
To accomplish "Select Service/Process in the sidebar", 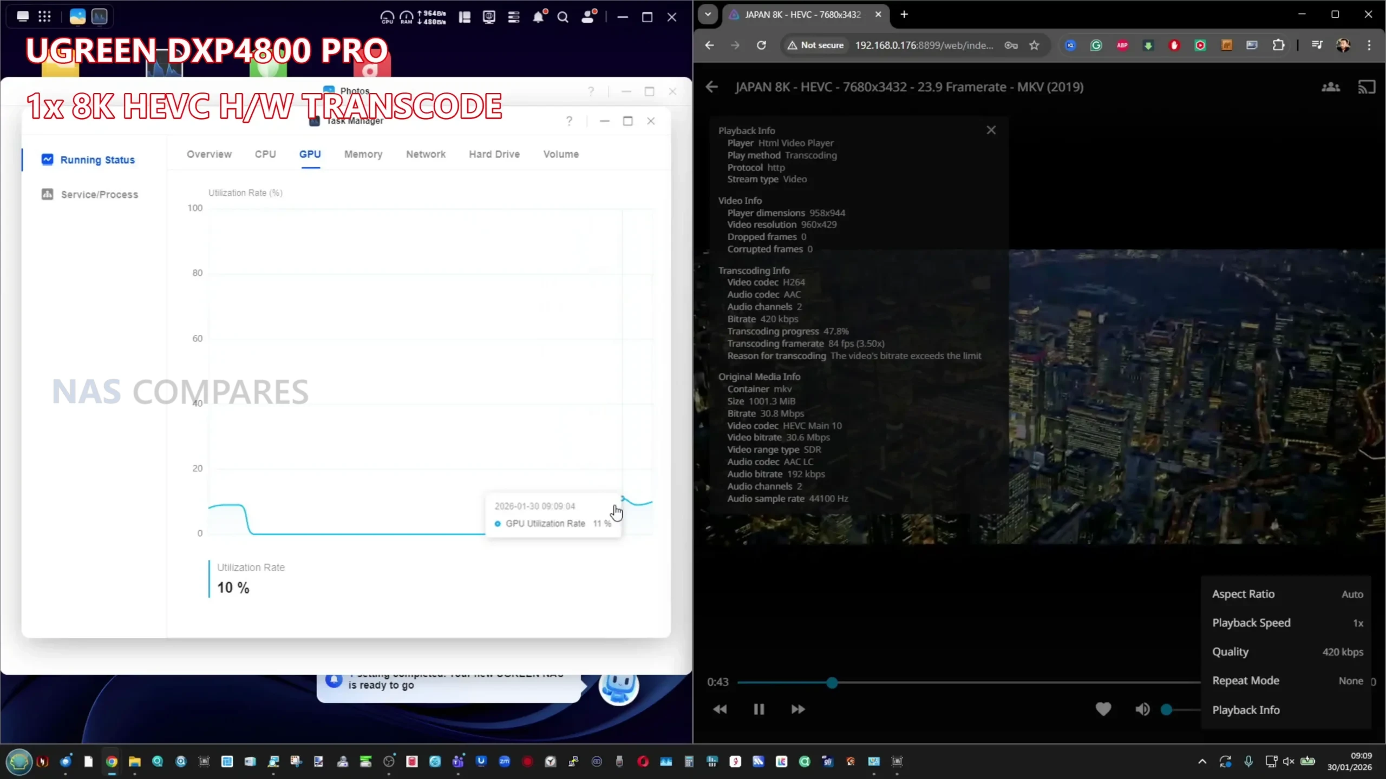I will click(x=99, y=195).
